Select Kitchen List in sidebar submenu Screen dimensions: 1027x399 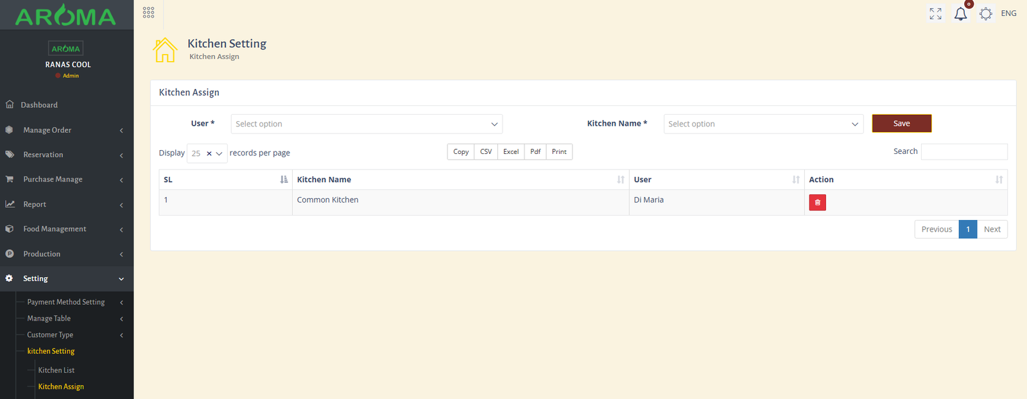click(x=56, y=370)
